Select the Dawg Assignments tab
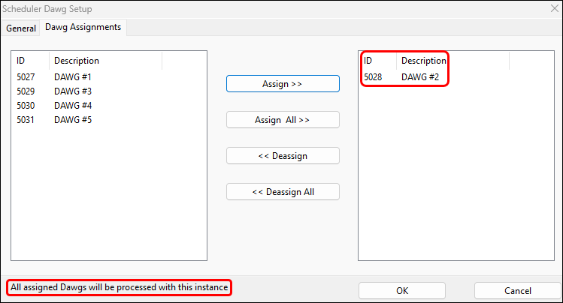This screenshot has height=303, width=563. coord(83,28)
